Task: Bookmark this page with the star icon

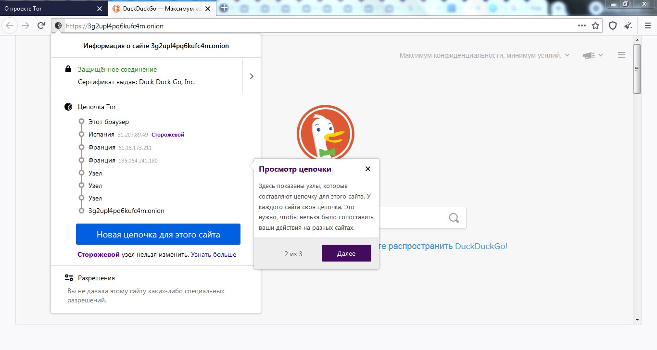Action: (x=595, y=26)
